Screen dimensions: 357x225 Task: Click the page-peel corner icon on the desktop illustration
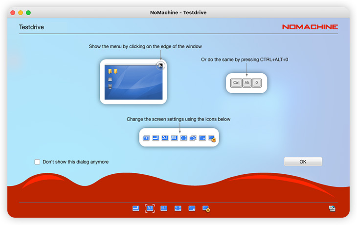[x=161, y=65]
